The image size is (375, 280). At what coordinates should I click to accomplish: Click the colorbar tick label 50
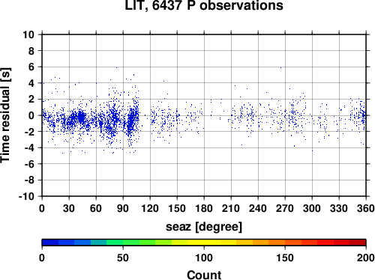point(123,258)
